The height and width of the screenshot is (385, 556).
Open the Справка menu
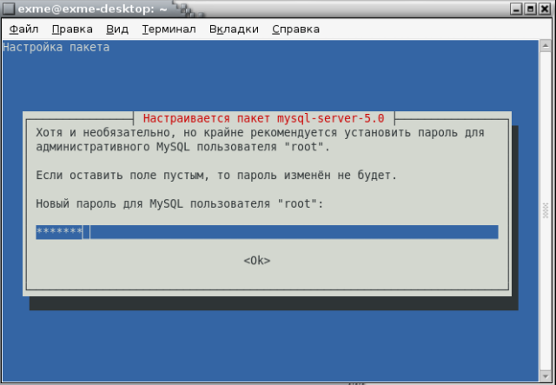(x=295, y=29)
